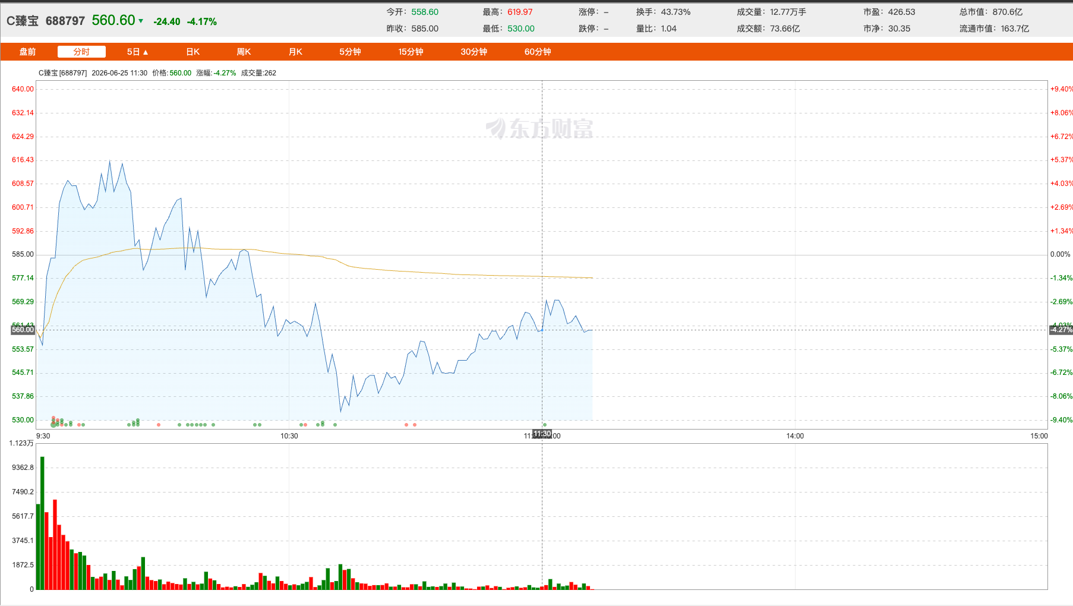This screenshot has width=1073, height=606.
Task: Switch to the 周K weekly candlestick tab
Action: [244, 52]
